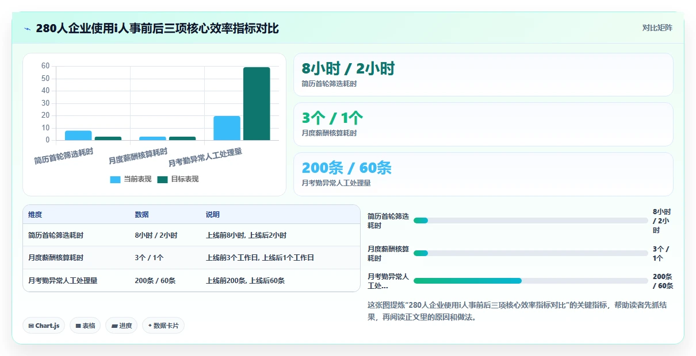696x356 pixels.
Task: Click the 数据 column header
Action: click(142, 215)
